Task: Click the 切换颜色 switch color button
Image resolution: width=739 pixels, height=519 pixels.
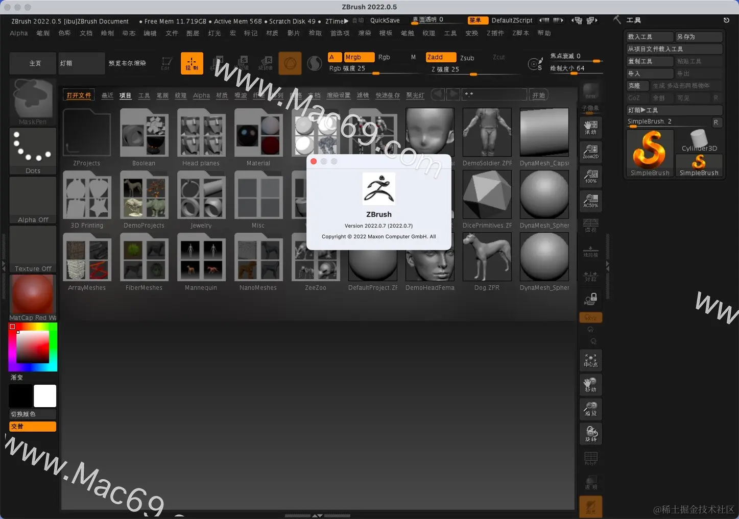Action: click(x=33, y=414)
